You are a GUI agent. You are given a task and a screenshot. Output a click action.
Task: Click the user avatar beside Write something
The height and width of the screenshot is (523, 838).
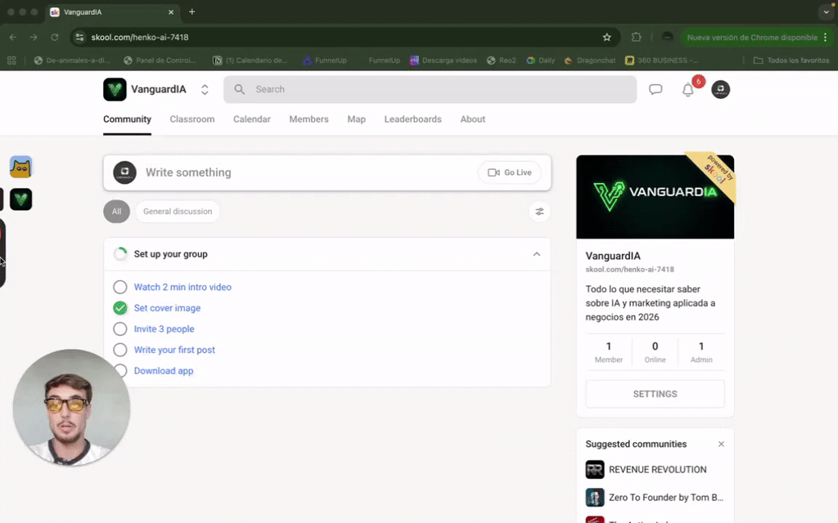(x=124, y=172)
